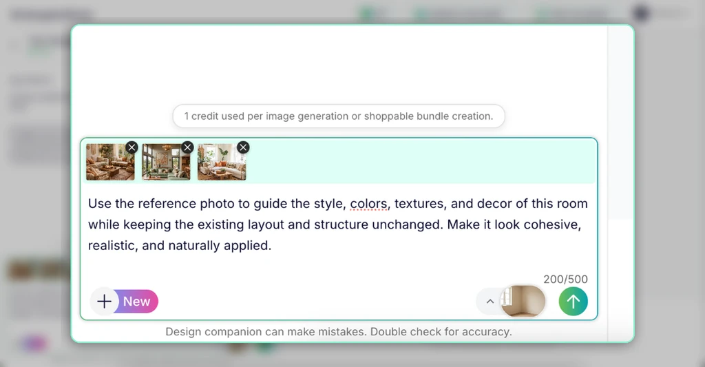Open the first reference room photo

tap(110, 162)
